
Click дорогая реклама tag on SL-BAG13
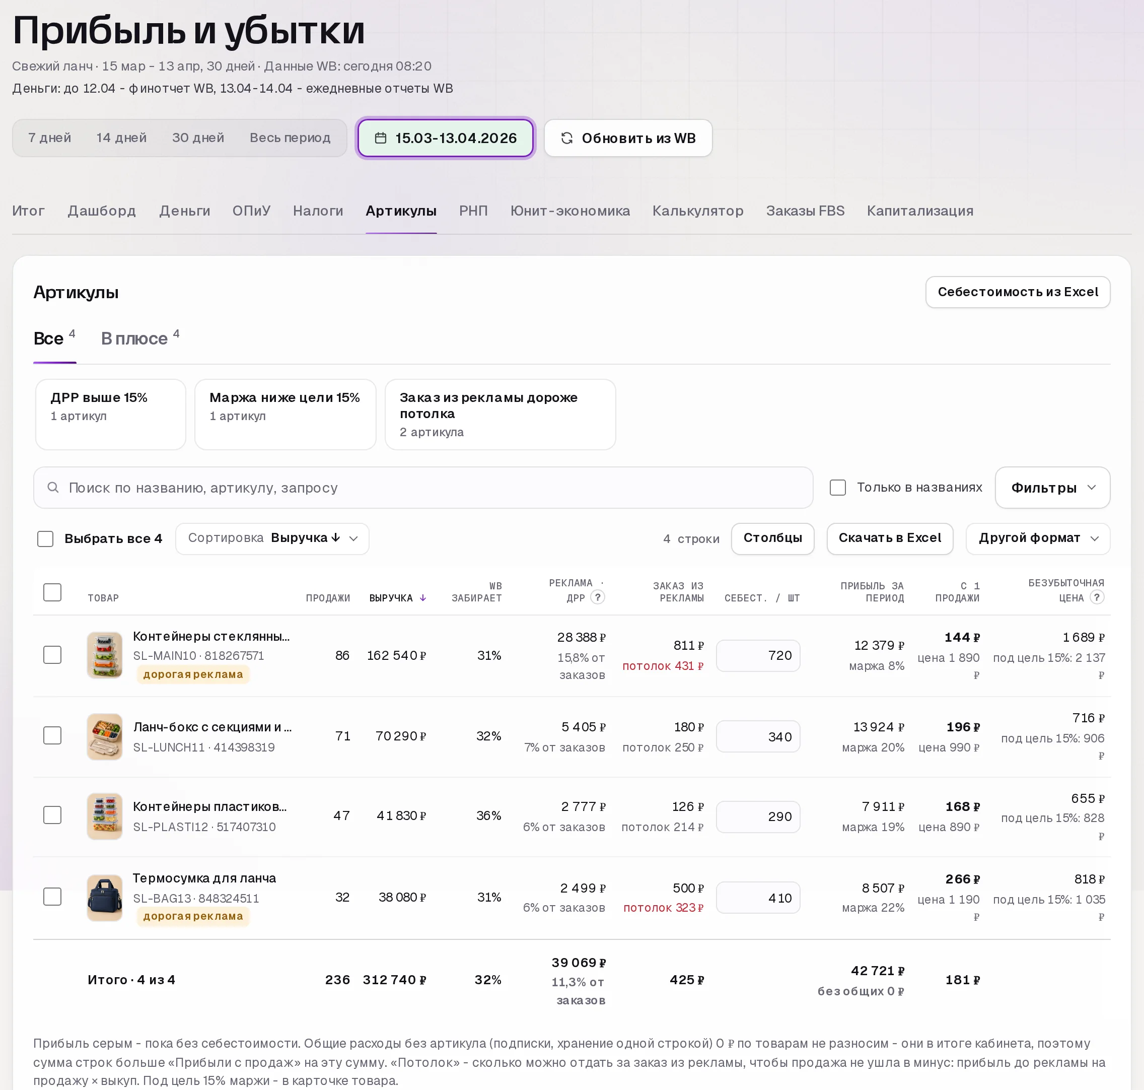(x=193, y=916)
